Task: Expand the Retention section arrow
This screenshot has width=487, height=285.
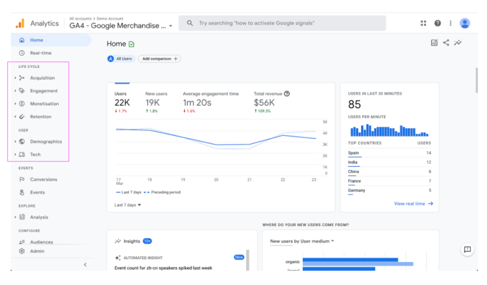Action: click(15, 117)
